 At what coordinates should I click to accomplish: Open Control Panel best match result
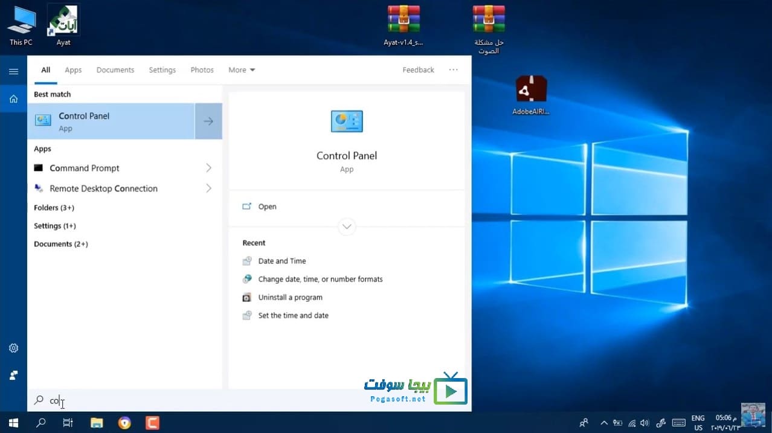point(111,121)
